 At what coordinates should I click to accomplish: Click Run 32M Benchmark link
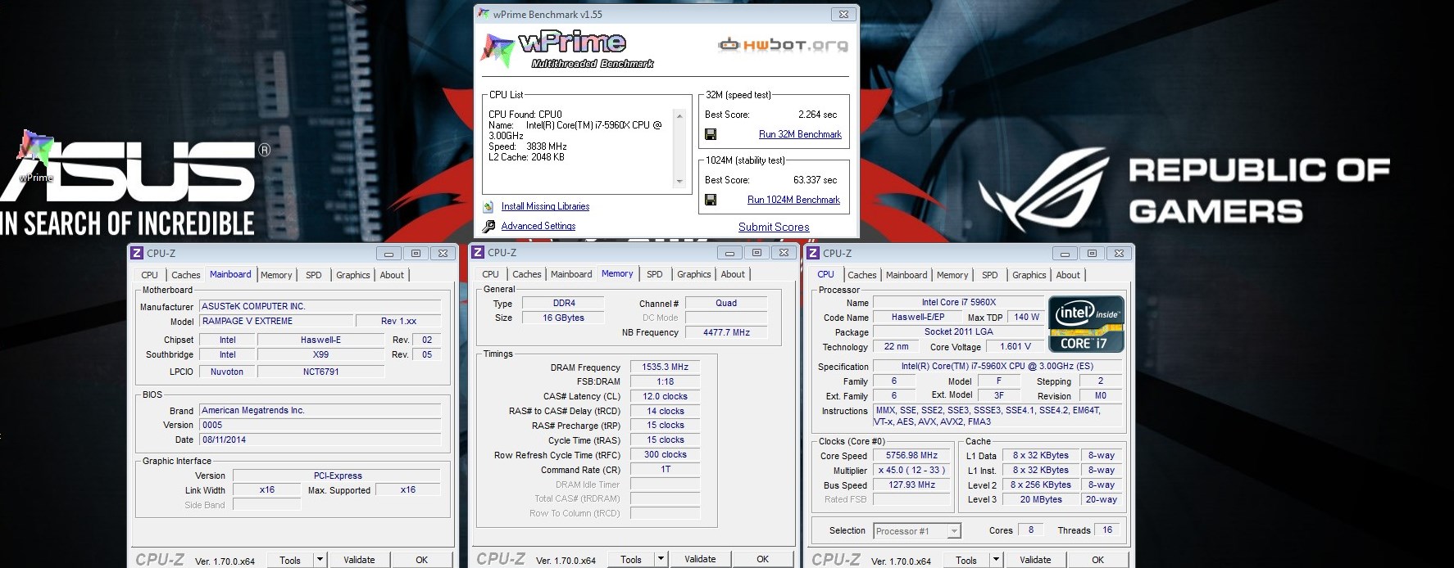coord(800,134)
